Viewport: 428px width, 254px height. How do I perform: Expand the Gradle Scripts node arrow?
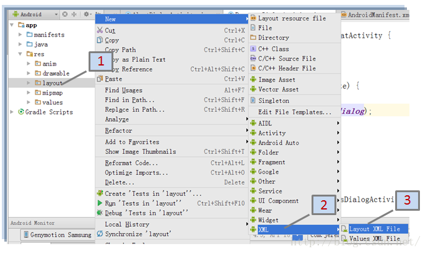(x=12, y=112)
